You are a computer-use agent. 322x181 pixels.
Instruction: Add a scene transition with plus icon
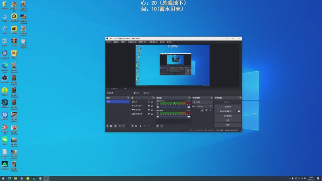pyautogui.click(x=202, y=110)
